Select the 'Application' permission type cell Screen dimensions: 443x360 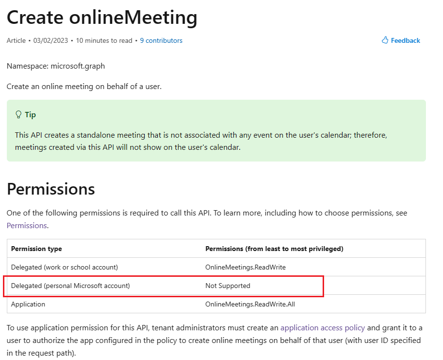pyautogui.click(x=28, y=305)
